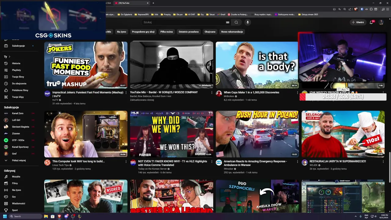Image resolution: width=391 pixels, height=220 pixels.
Task: Open the on-screen keyboard icon in search
Action: [x=228, y=22]
